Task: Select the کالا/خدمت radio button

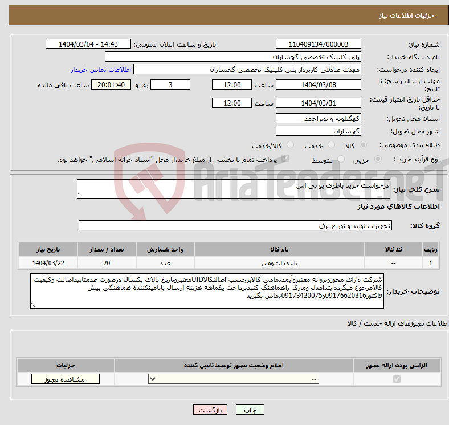Action: 291,145
